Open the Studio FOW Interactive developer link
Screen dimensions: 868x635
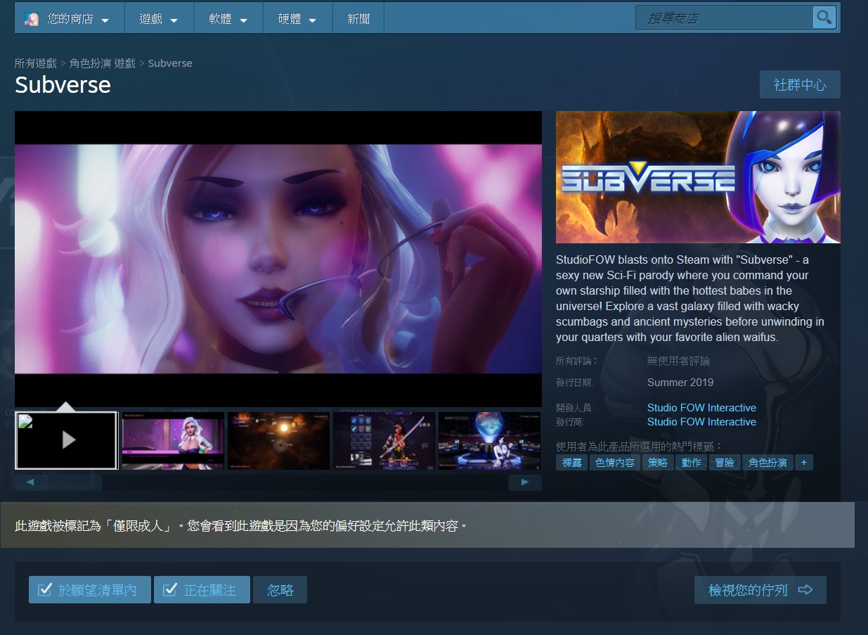tap(701, 407)
